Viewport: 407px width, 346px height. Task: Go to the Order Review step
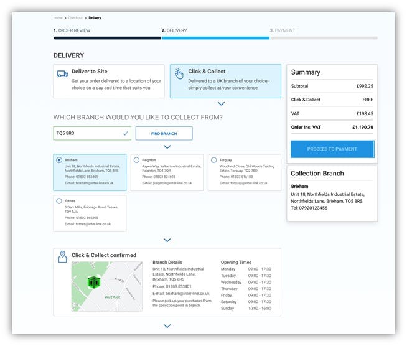(x=72, y=30)
